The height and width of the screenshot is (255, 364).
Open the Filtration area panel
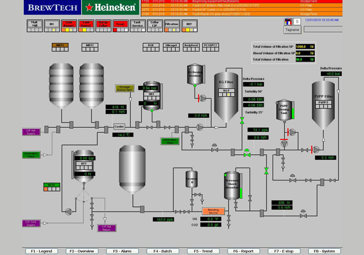[172, 26]
